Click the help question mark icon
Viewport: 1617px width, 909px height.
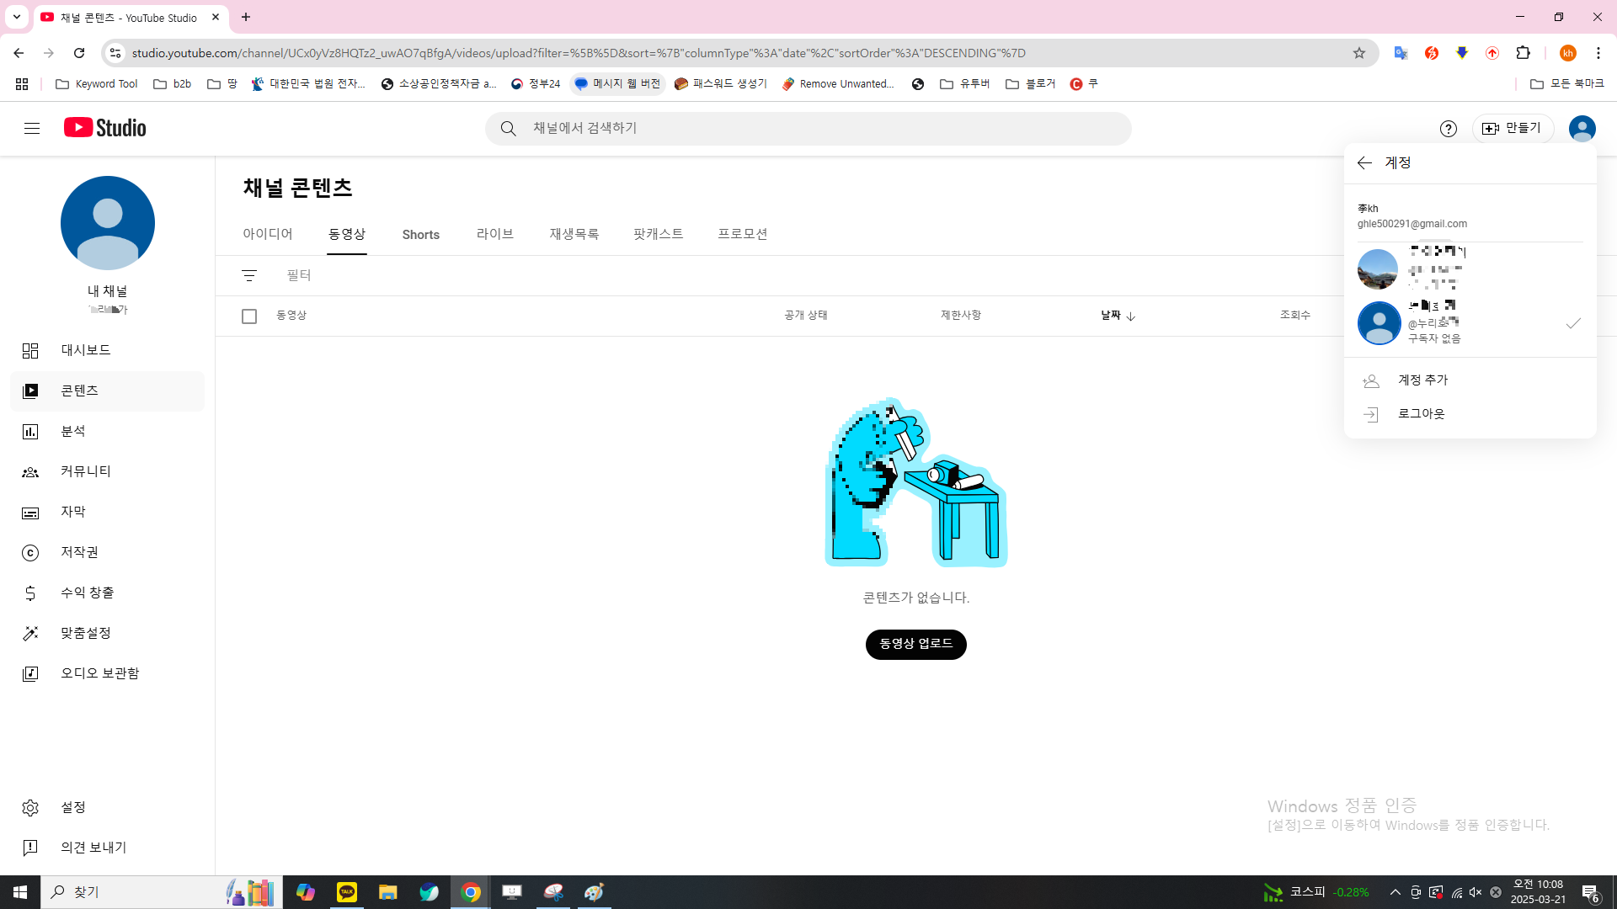click(x=1448, y=128)
